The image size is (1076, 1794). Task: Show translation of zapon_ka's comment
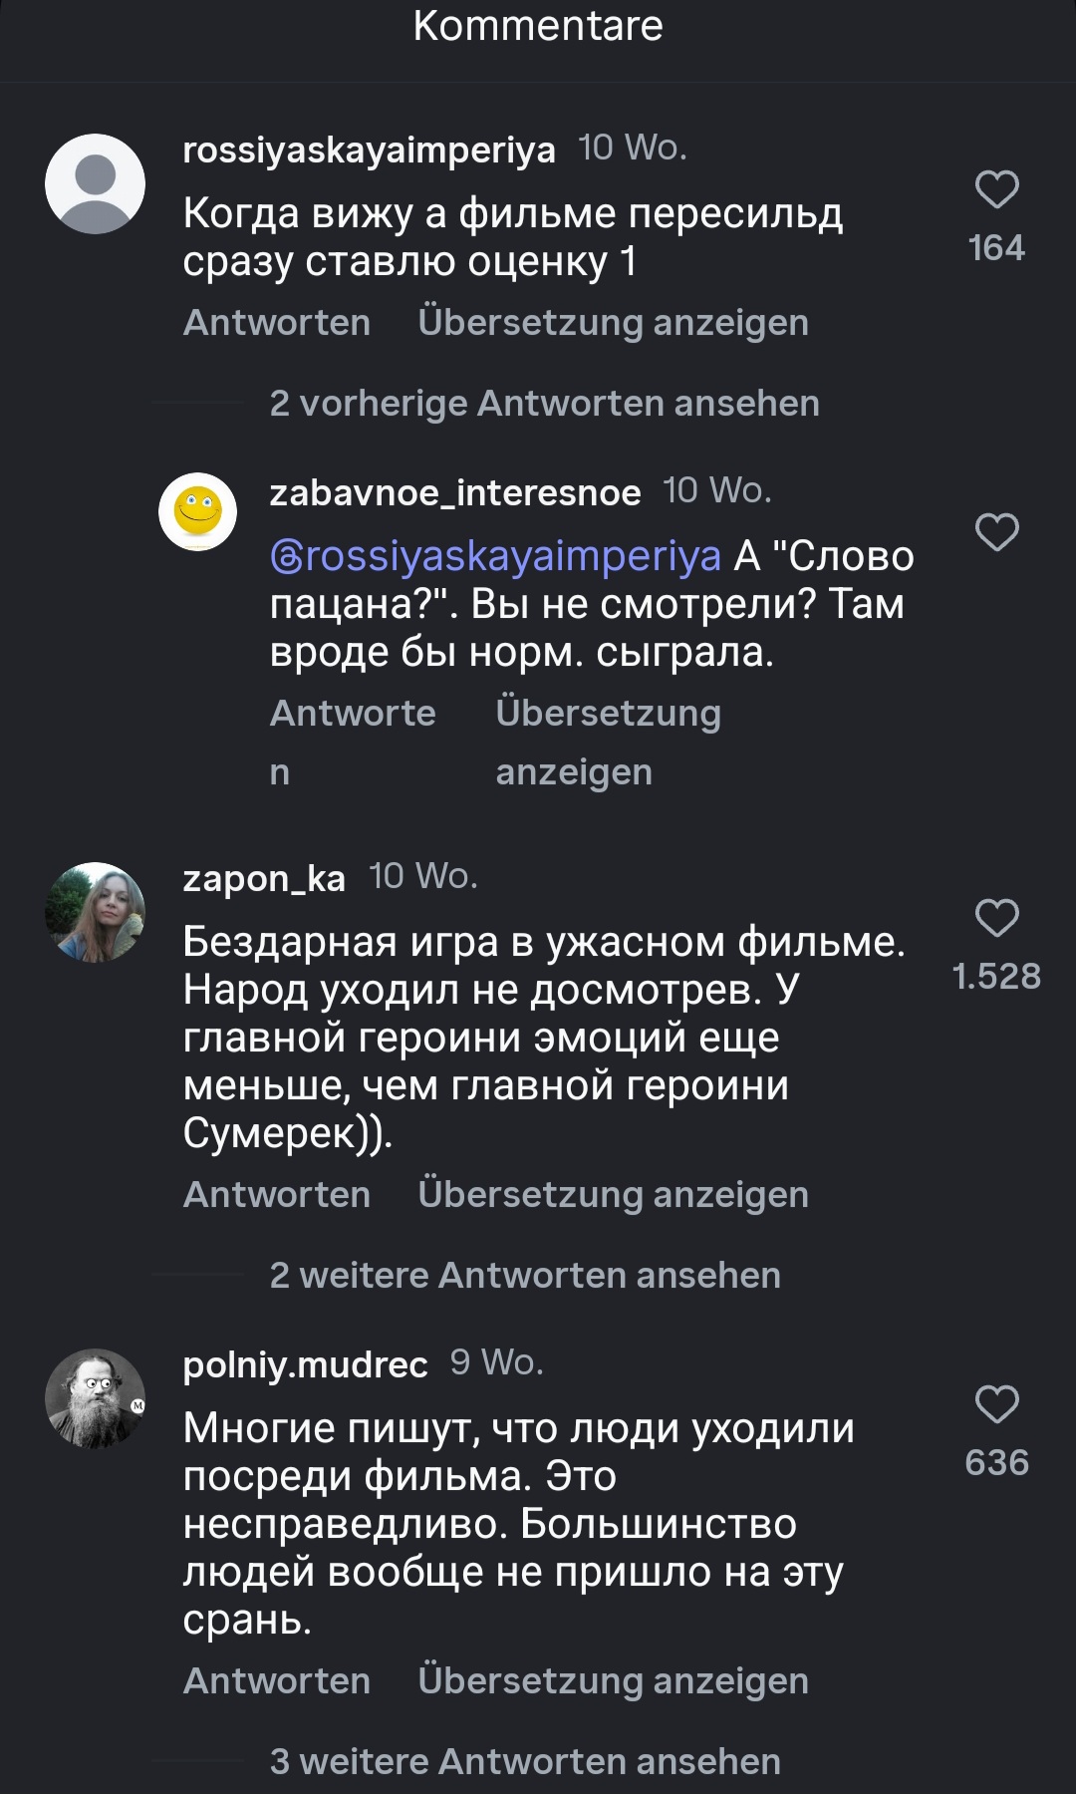(613, 1195)
